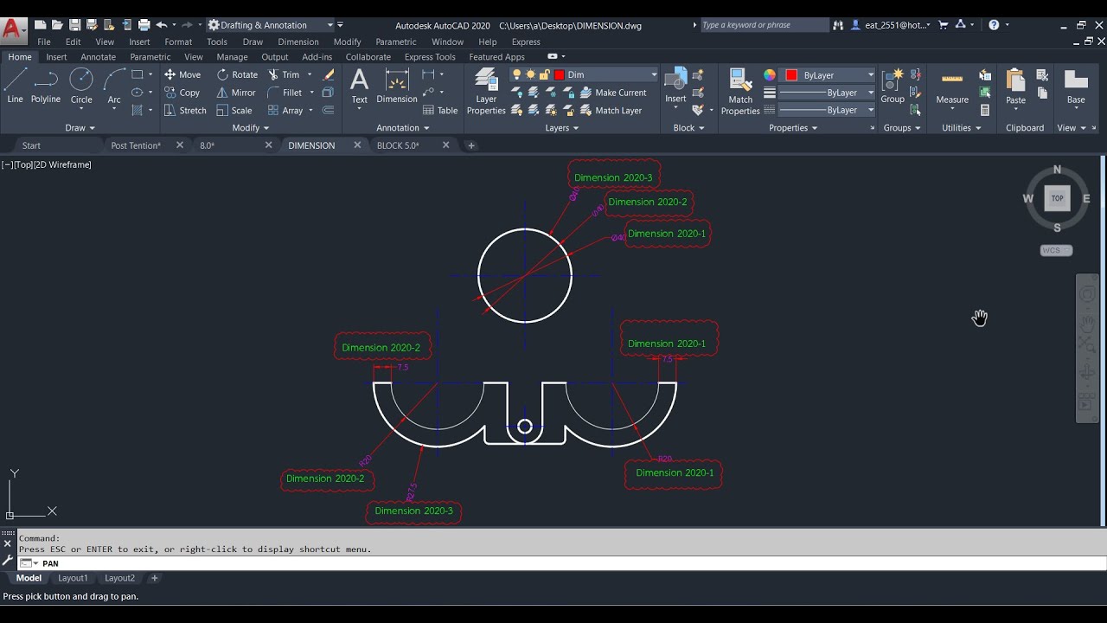Click the keyword search box

coord(764,25)
